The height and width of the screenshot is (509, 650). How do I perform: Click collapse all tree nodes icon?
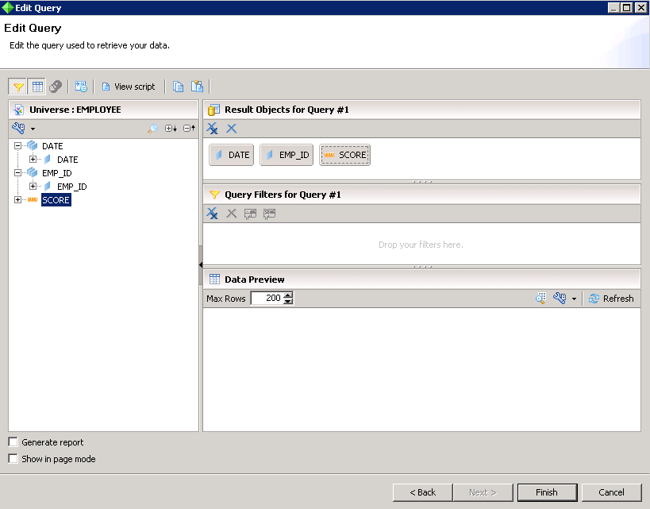pos(189,129)
